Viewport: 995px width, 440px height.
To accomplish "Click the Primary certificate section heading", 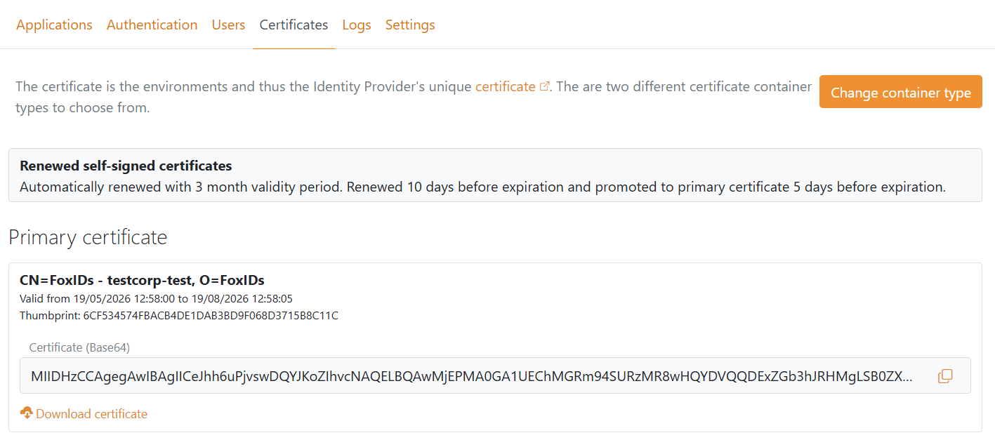I will 88,237.
